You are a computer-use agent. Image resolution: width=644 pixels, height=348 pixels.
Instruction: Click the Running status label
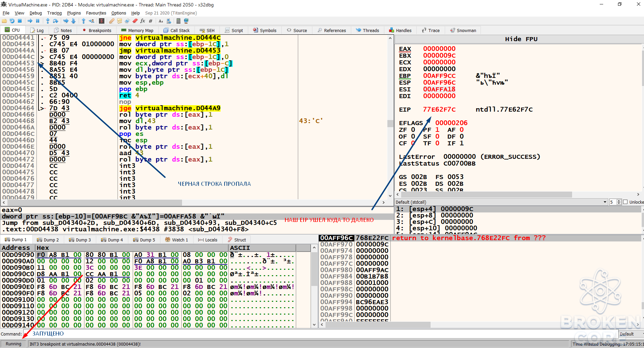pyautogui.click(x=14, y=344)
